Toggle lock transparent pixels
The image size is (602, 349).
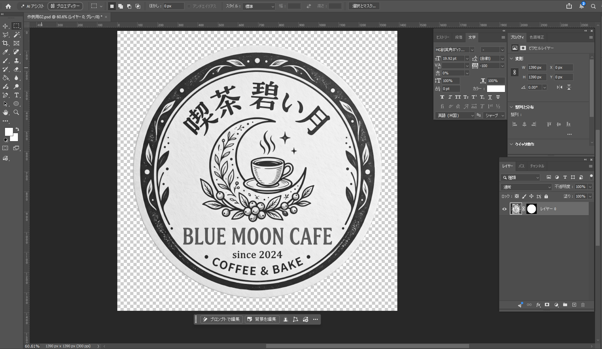pos(517,196)
